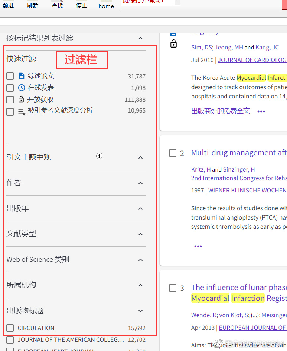The height and width of the screenshot is (351, 287).
Task: Open the WIENER KLINISCHE WOCHEN journal link
Action: pos(247,191)
